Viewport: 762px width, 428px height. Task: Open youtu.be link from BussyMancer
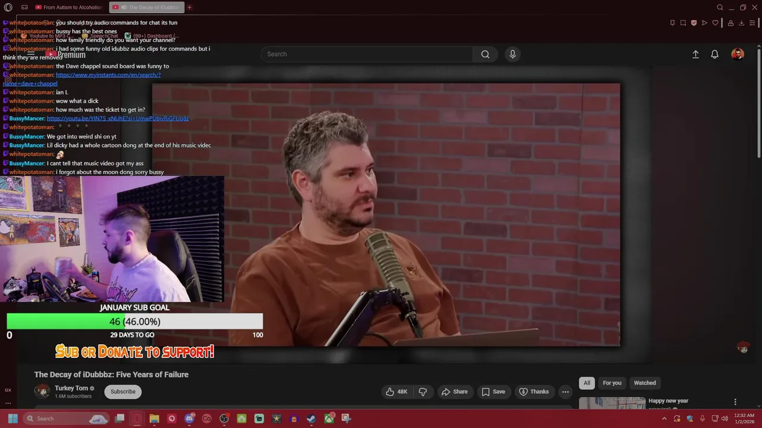click(117, 118)
